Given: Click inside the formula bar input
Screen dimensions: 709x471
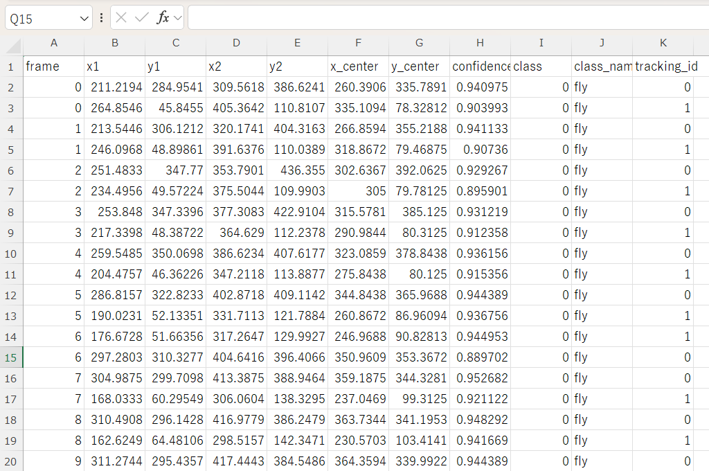Looking at the screenshot, I should [x=443, y=18].
